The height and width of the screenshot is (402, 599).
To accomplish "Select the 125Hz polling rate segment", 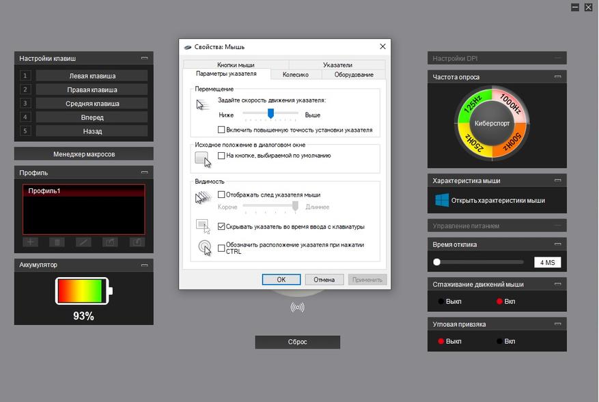I will coord(473,104).
